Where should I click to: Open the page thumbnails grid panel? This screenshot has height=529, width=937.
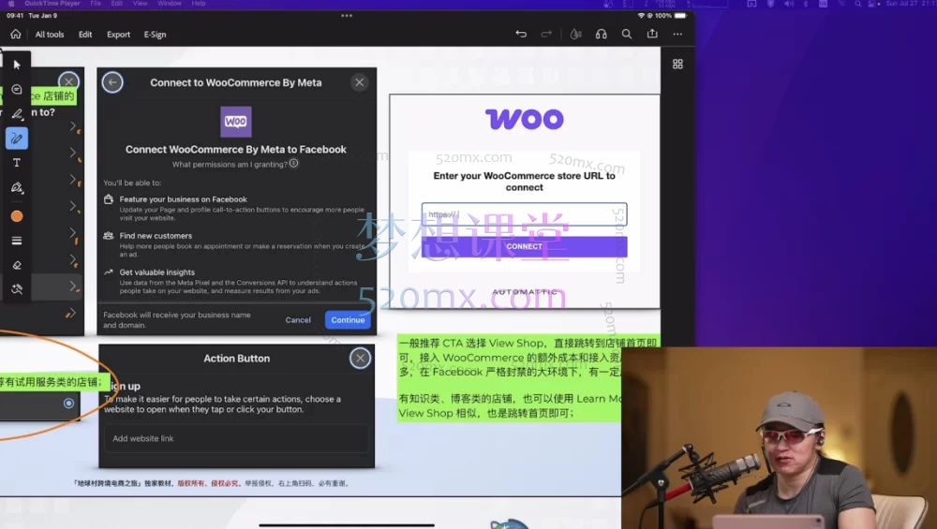click(677, 64)
